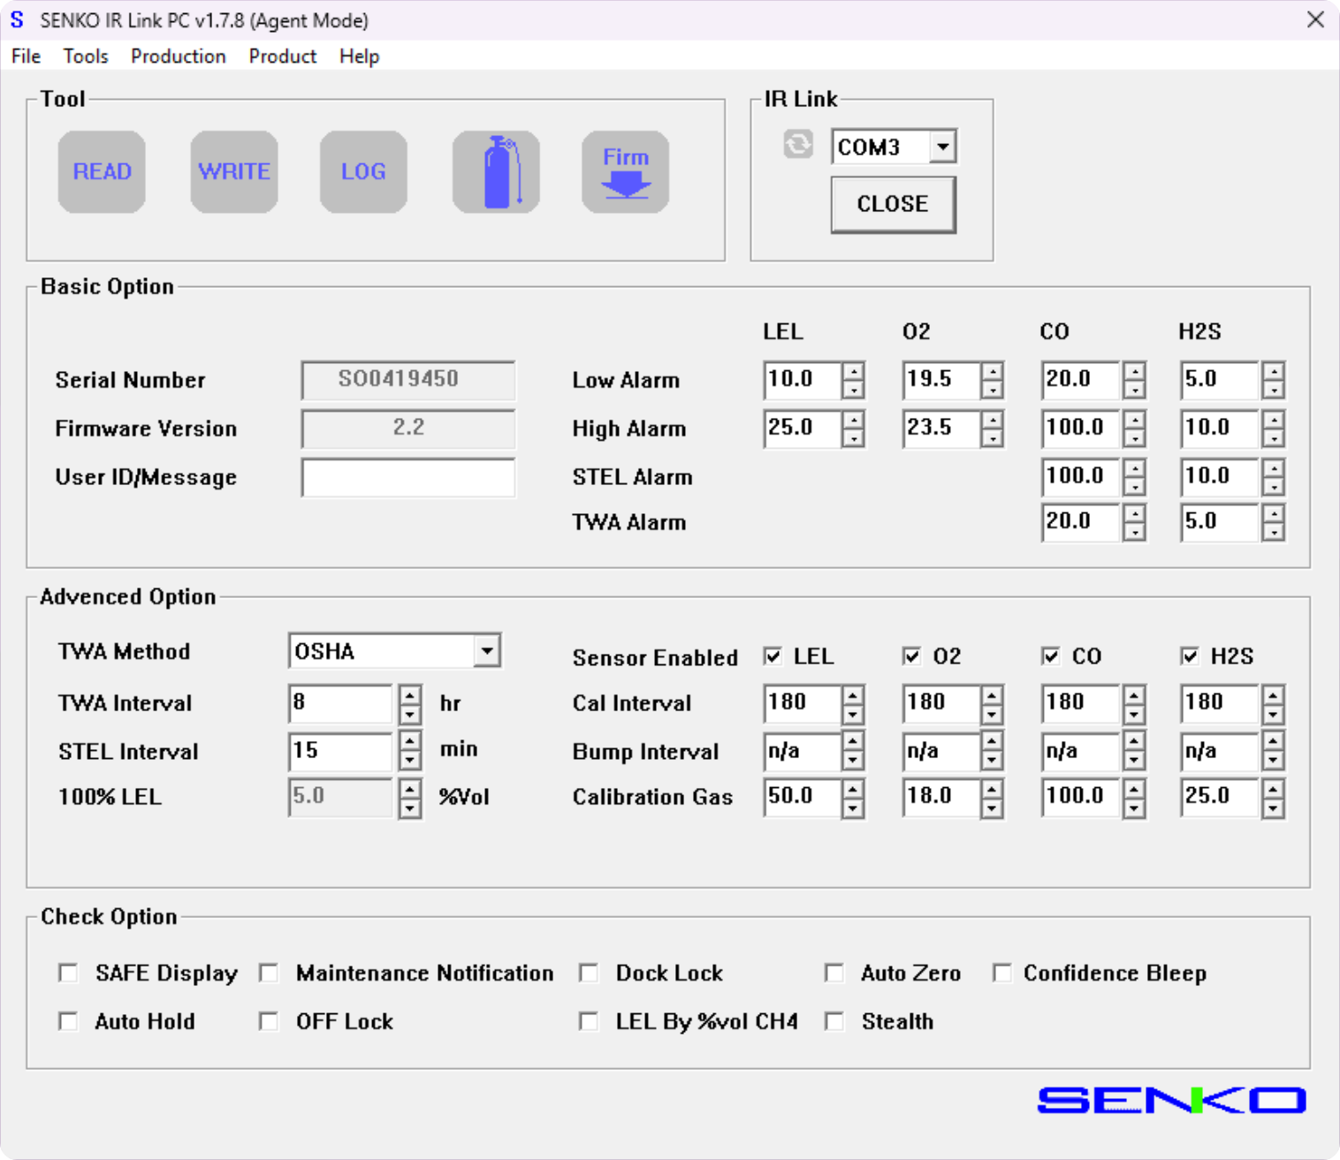Image resolution: width=1340 pixels, height=1160 pixels.
Task: Click the gas cylinder calibration icon
Action: (496, 171)
